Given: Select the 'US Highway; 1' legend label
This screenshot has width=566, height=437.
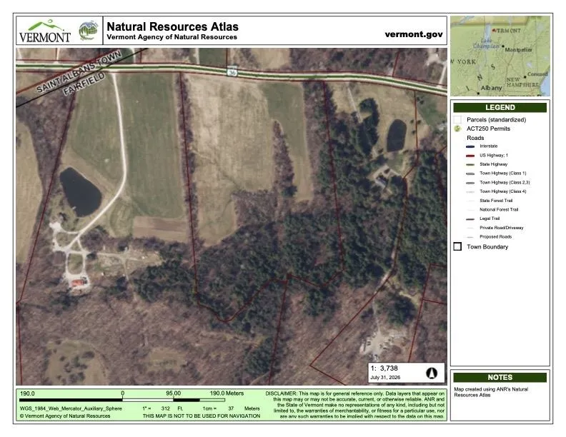Looking at the screenshot, I should pyautogui.click(x=494, y=156).
